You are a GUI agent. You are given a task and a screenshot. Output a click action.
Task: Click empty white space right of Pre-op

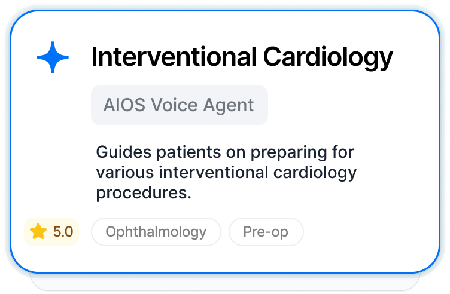(x=365, y=232)
